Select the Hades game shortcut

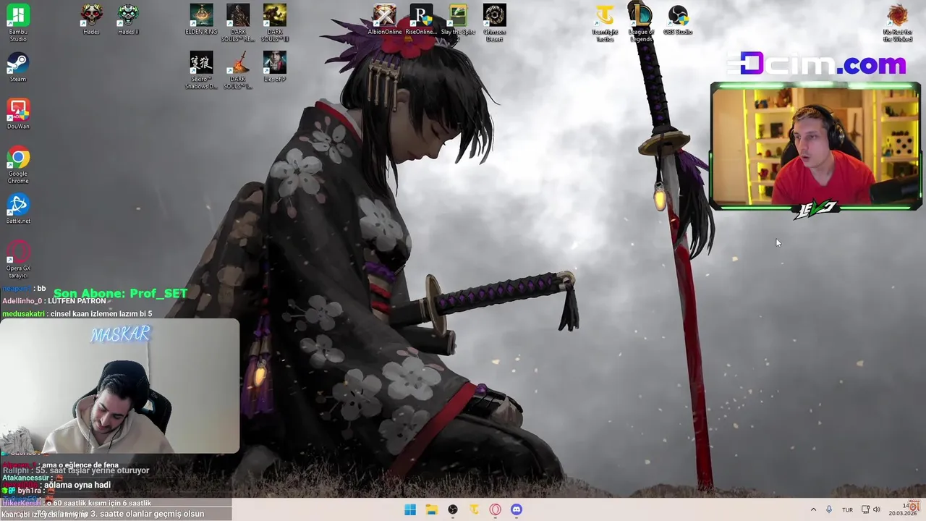coord(91,20)
